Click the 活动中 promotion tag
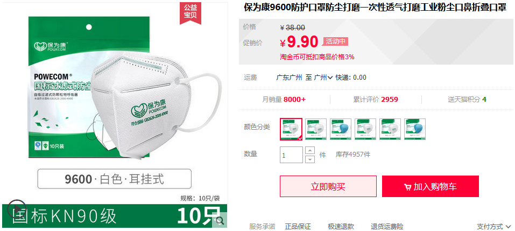 click(335, 41)
